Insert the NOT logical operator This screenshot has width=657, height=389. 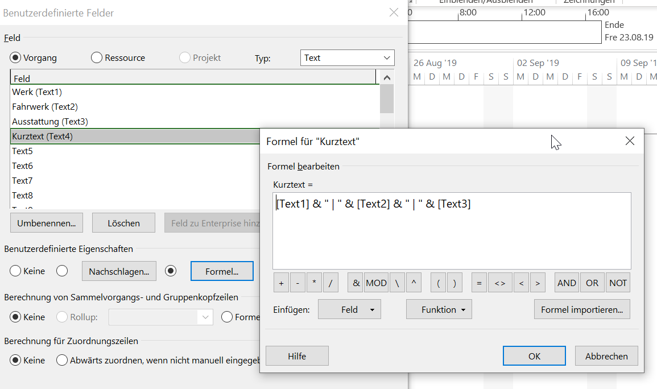618,283
